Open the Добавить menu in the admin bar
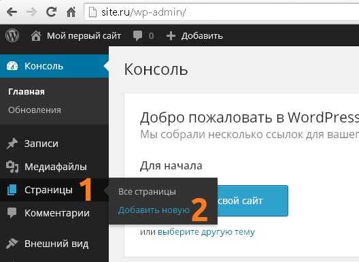The height and width of the screenshot is (262, 359). click(202, 36)
